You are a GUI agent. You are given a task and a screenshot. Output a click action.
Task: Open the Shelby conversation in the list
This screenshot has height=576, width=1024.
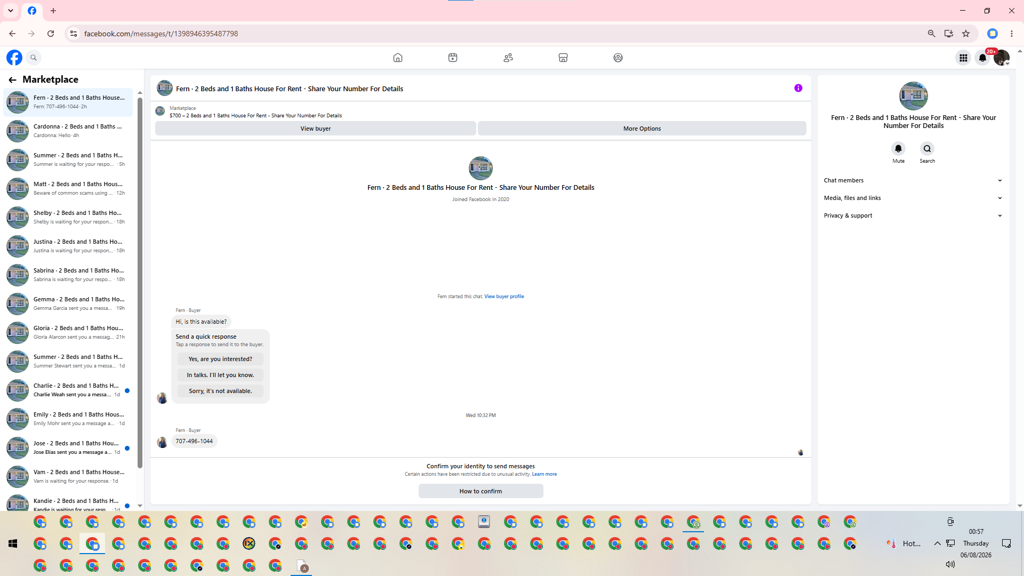click(68, 218)
